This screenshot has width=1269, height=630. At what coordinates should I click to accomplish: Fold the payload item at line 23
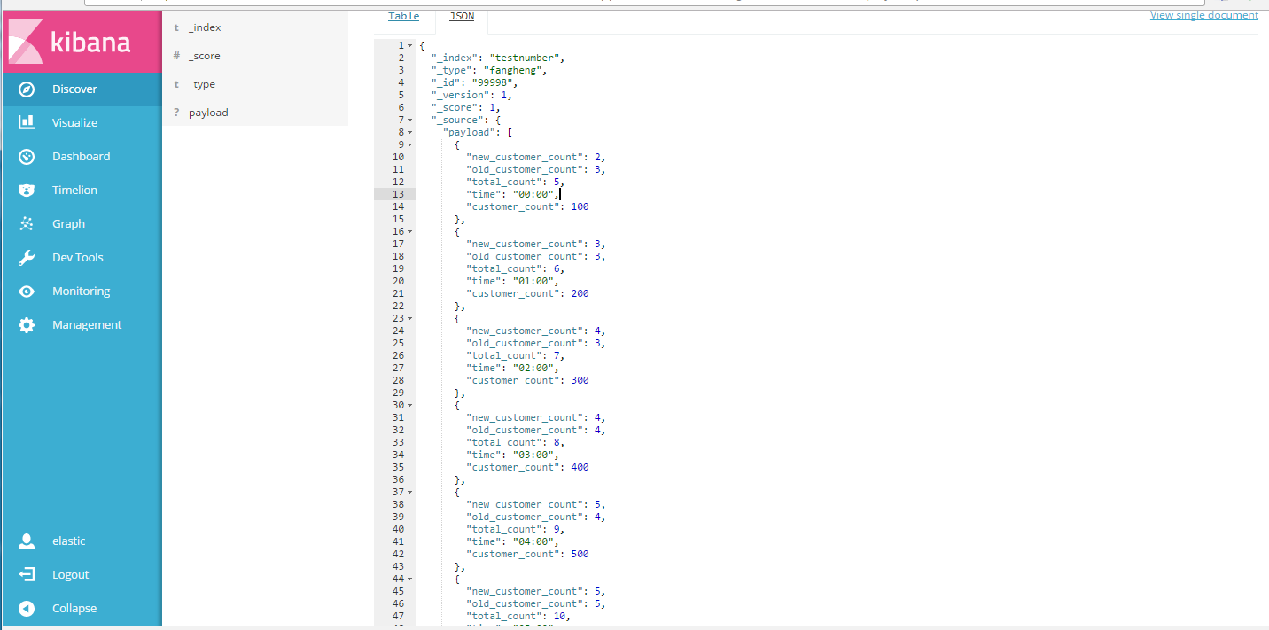click(410, 318)
